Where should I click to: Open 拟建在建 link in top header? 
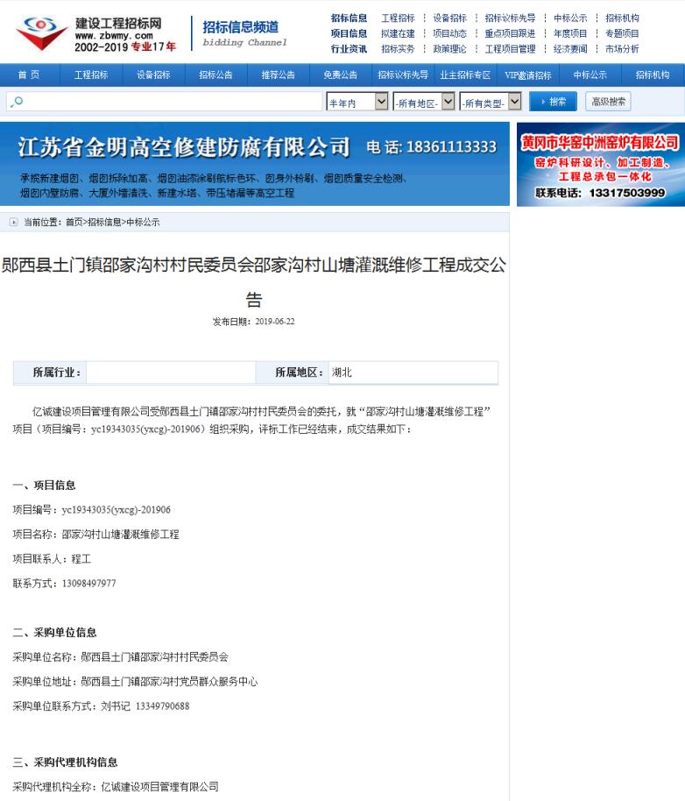click(x=398, y=33)
